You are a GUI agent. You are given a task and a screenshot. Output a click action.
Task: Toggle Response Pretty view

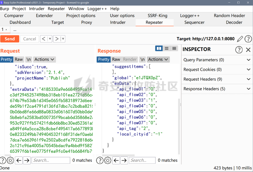click(104, 59)
